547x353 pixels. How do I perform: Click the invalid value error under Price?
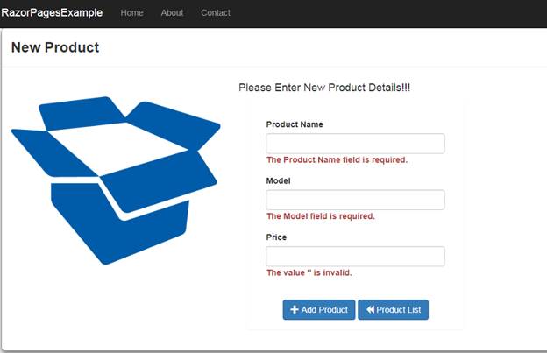309,272
